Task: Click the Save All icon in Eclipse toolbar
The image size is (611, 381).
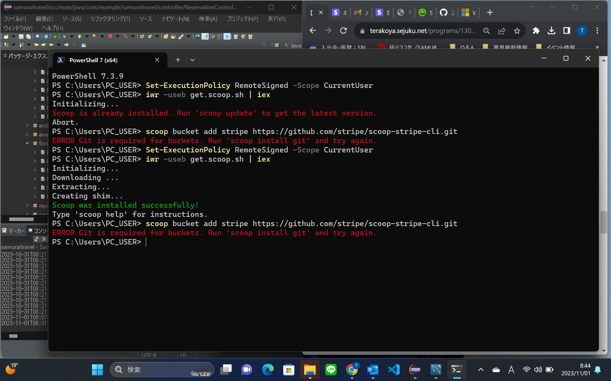Action: (x=28, y=37)
